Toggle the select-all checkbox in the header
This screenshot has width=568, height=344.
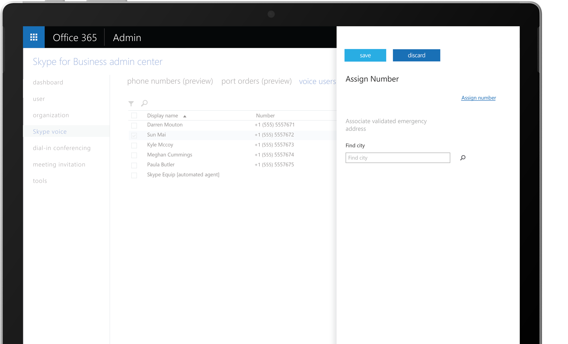tap(134, 115)
